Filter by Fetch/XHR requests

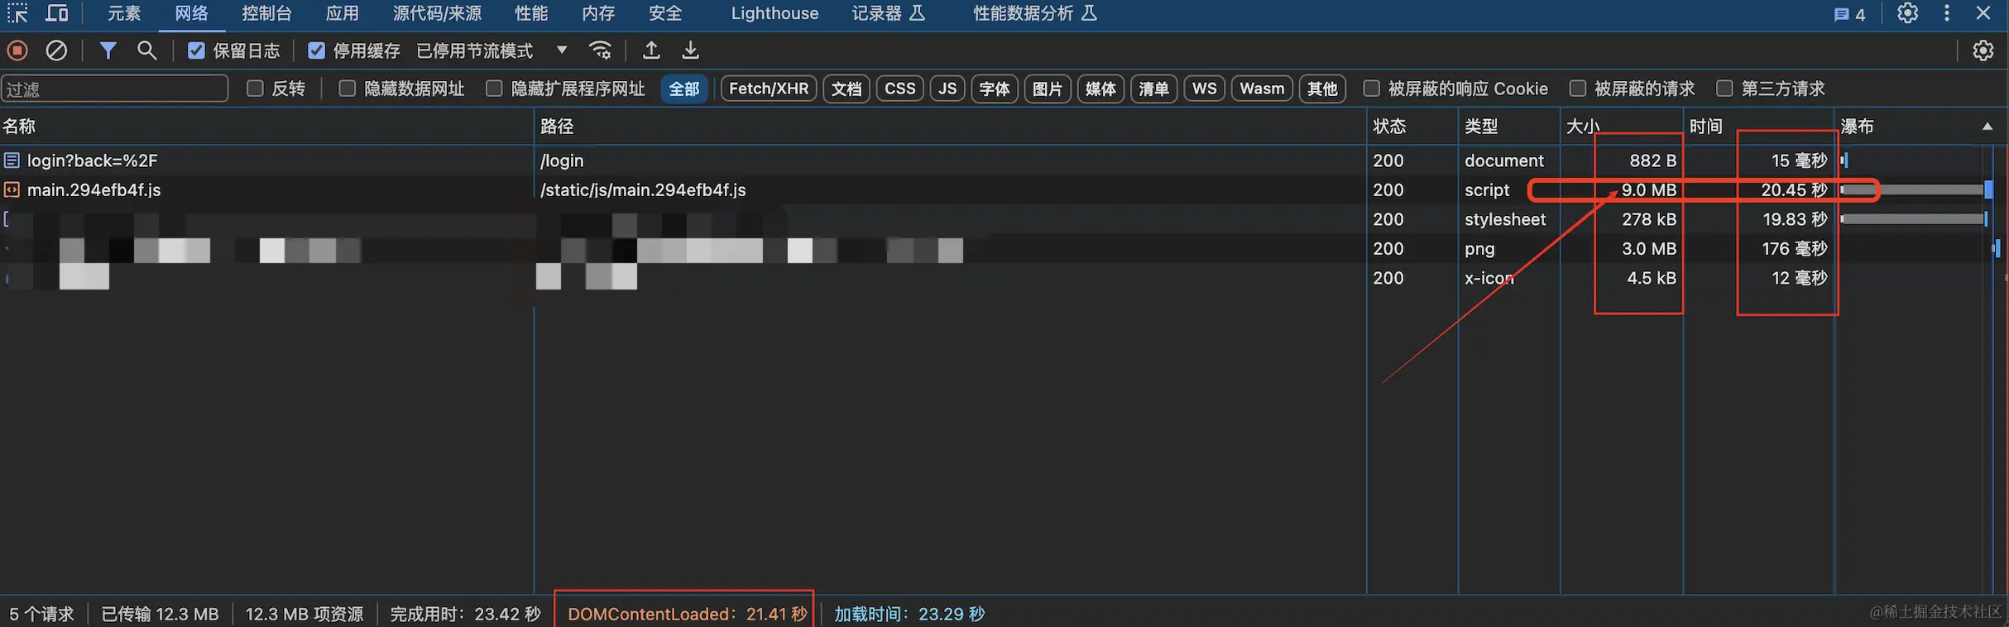click(769, 89)
